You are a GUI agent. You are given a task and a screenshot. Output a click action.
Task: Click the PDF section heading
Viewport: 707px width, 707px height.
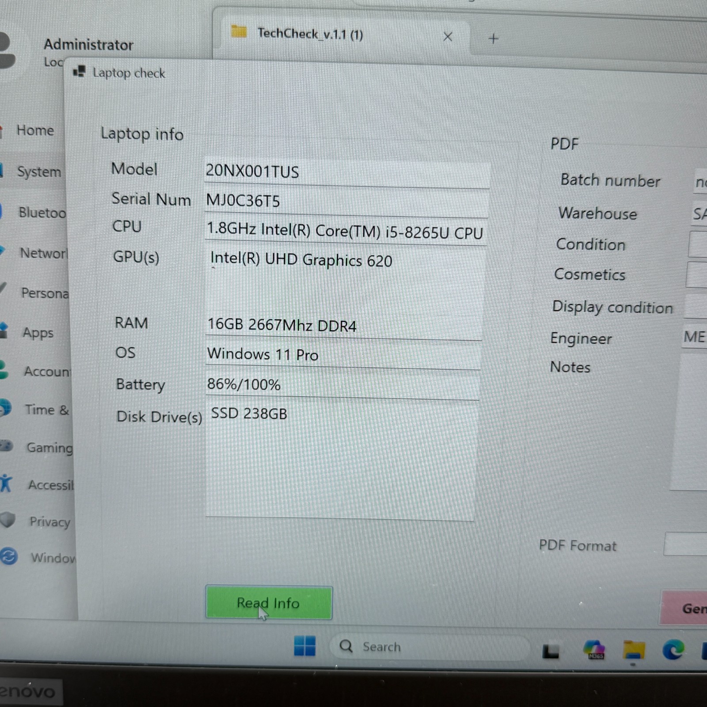[564, 144]
